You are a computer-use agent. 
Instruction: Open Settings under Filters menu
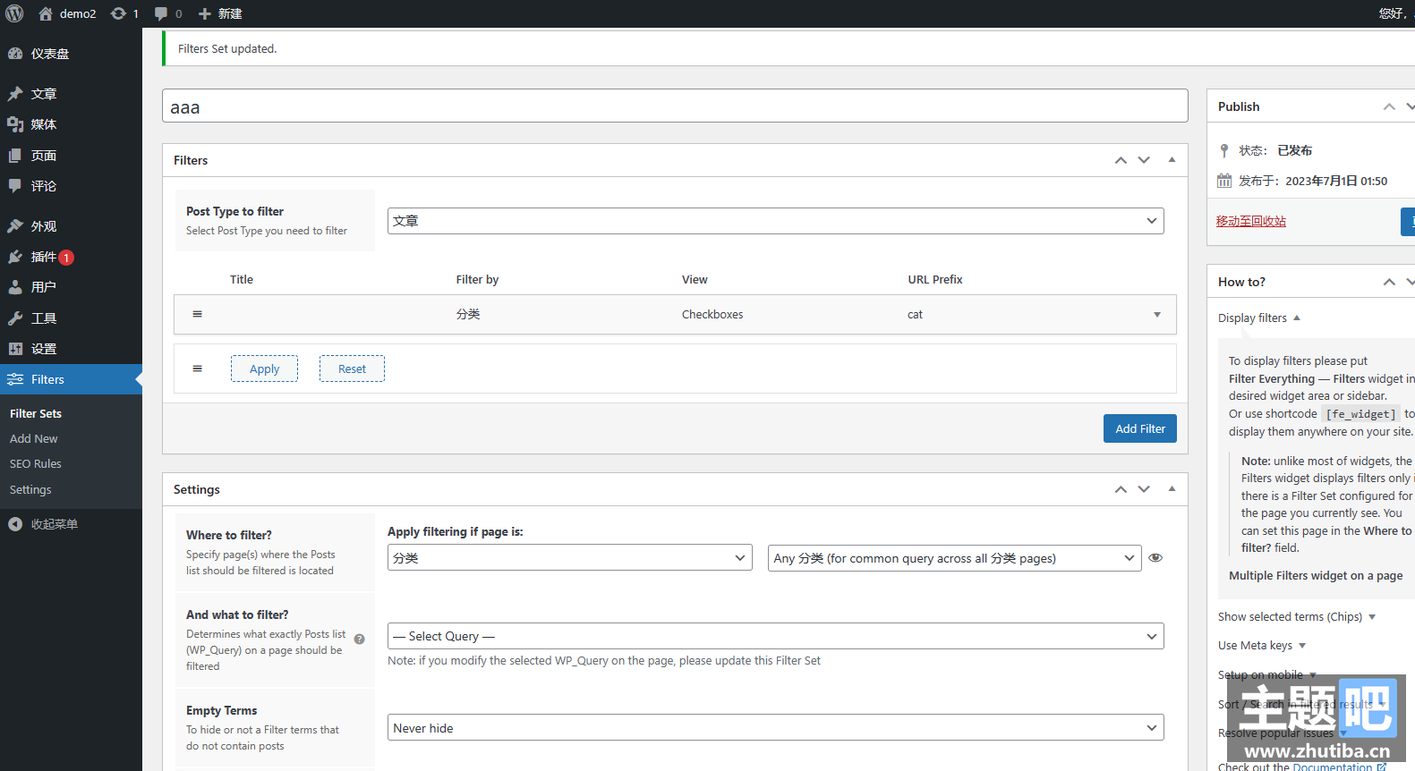click(x=30, y=489)
